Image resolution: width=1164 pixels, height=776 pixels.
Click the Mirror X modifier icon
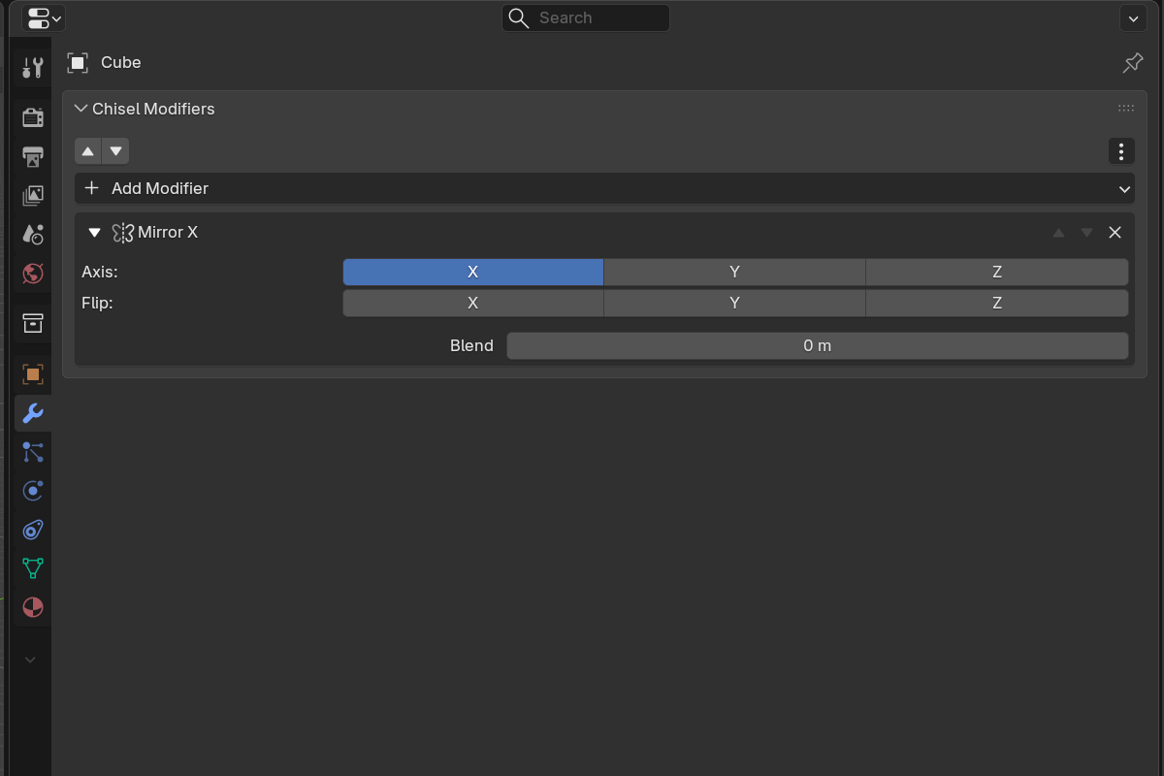[x=123, y=233]
